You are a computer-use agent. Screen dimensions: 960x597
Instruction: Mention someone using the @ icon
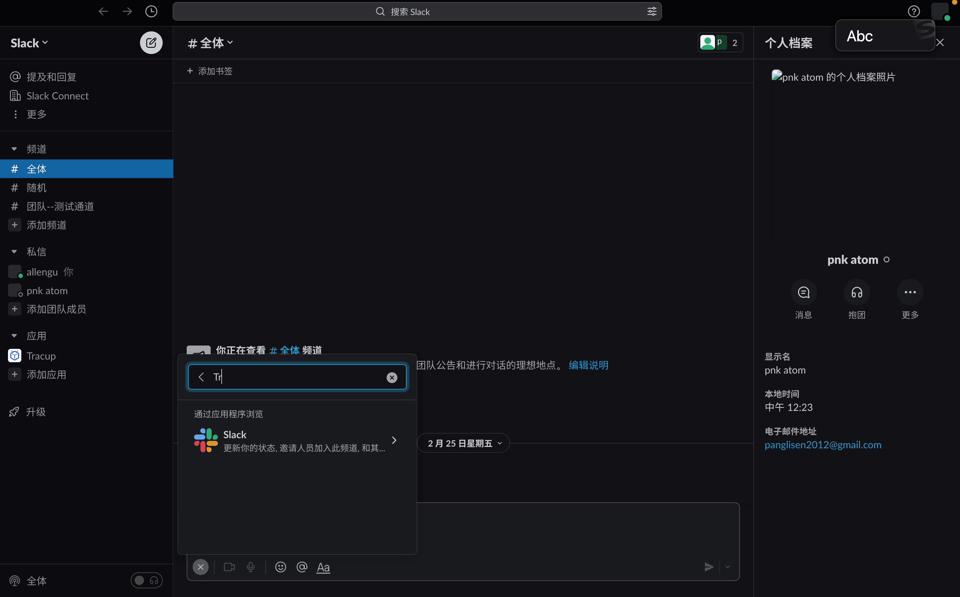[x=301, y=567]
